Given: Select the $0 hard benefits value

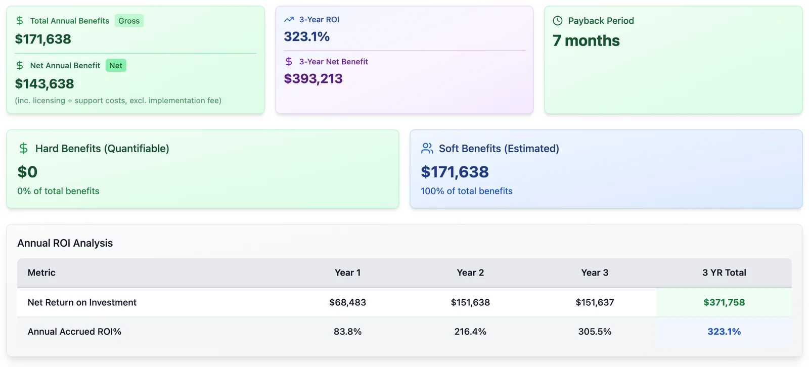Looking at the screenshot, I should [27, 172].
